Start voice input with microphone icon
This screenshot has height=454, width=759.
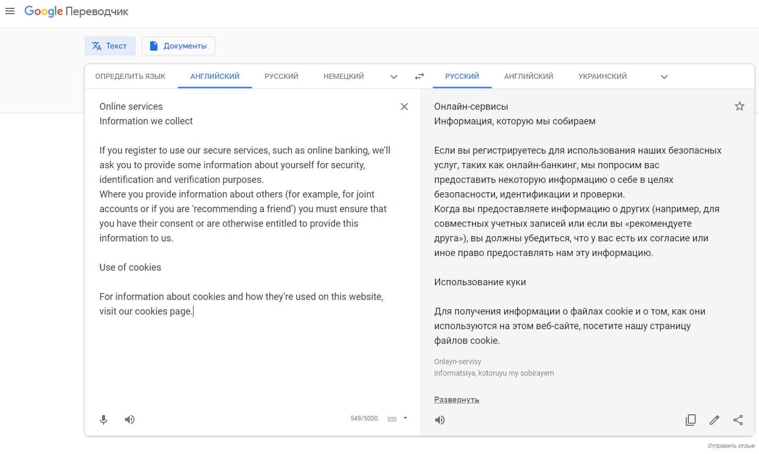tap(104, 420)
